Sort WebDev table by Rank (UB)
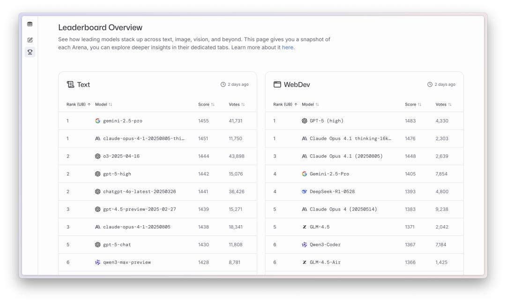 point(285,104)
